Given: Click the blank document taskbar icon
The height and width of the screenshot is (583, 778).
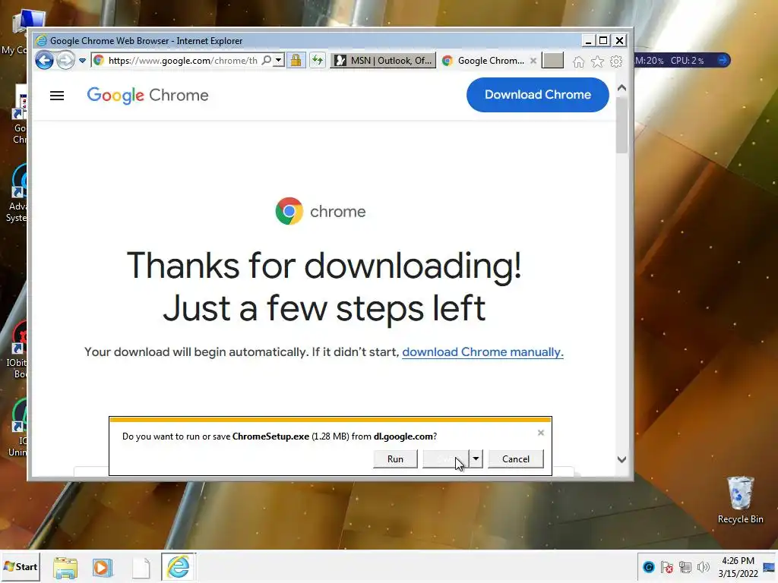Looking at the screenshot, I should point(141,568).
